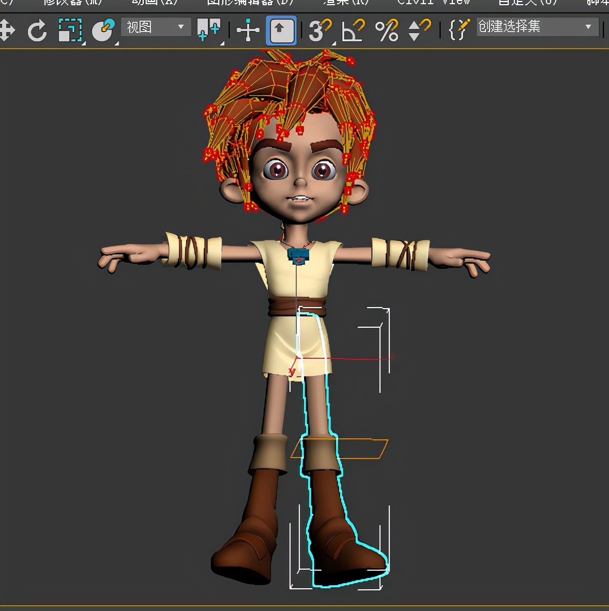The width and height of the screenshot is (609, 611).
Task: Open the 动画(A) menu
Action: (155, 3)
